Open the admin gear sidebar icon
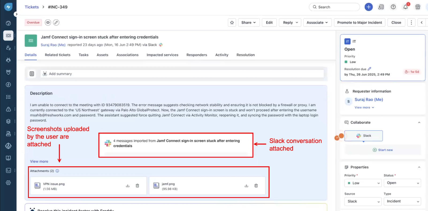428x211 pixels. point(8,183)
